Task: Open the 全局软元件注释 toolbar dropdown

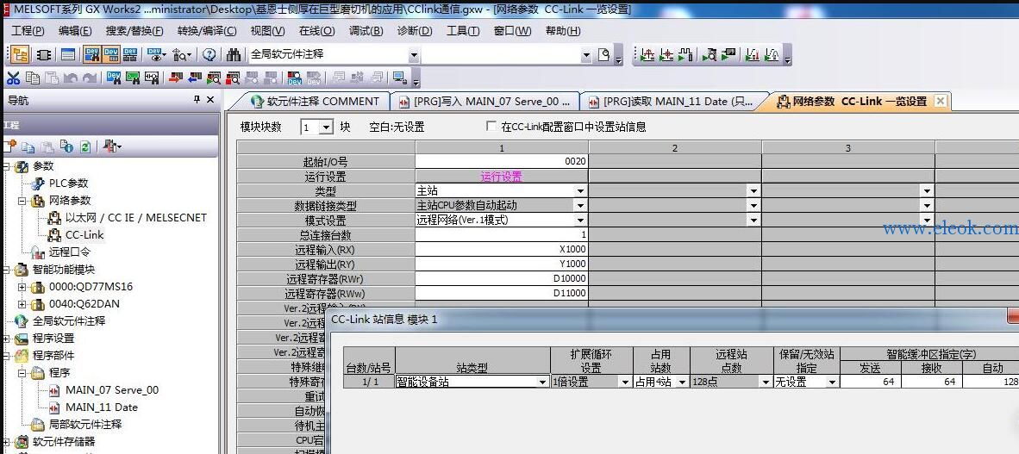Action: [414, 55]
